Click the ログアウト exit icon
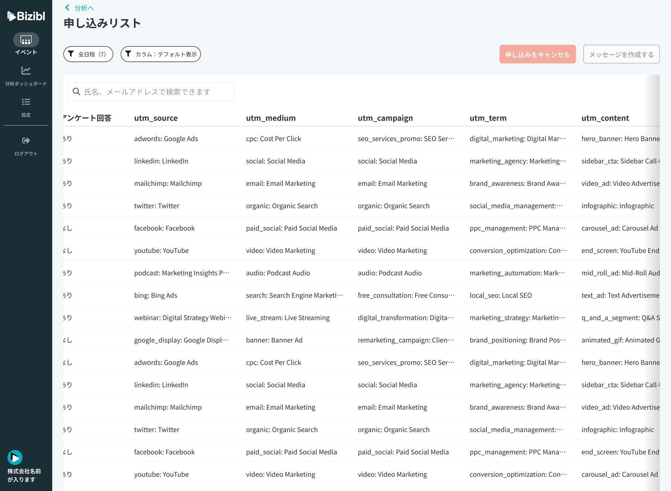 (x=26, y=140)
